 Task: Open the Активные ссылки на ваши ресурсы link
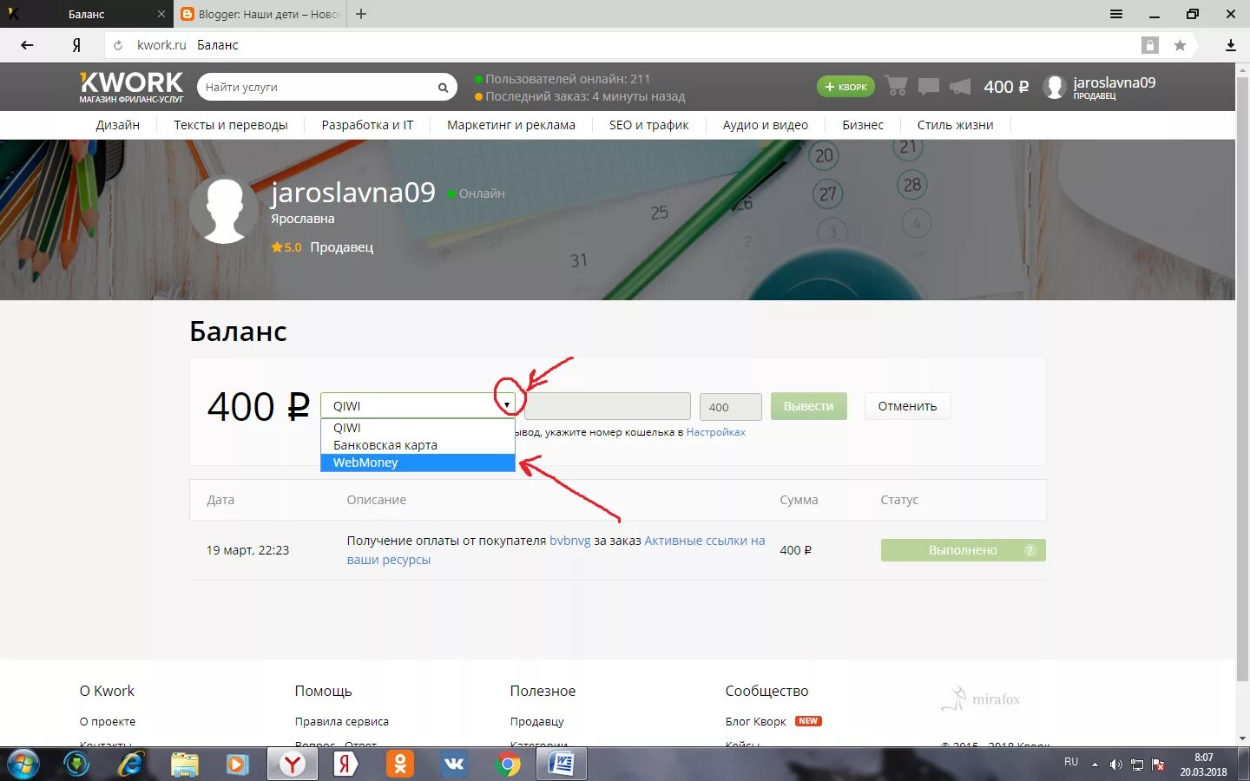[x=556, y=550]
